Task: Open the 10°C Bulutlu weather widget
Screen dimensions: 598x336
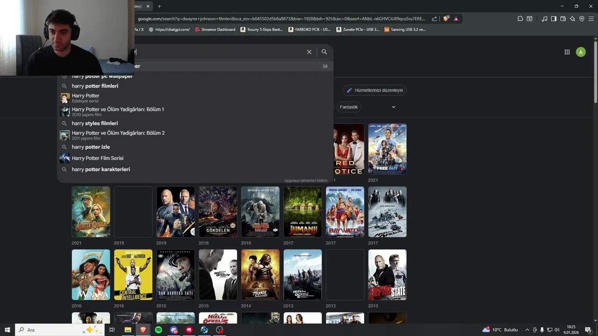Action: click(x=500, y=330)
